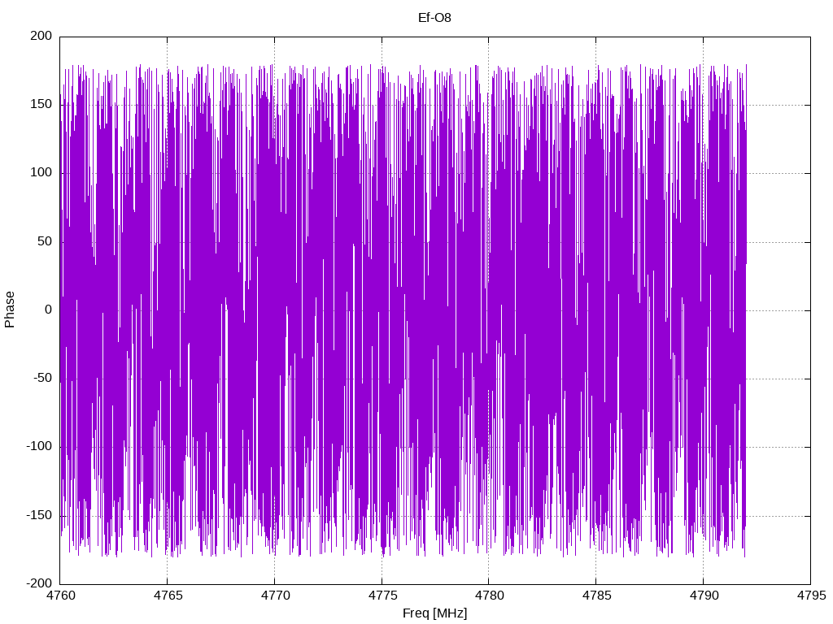Click the y-axis tick label -100
Image resolution: width=833 pixels, height=624 pixels.
click(x=39, y=447)
